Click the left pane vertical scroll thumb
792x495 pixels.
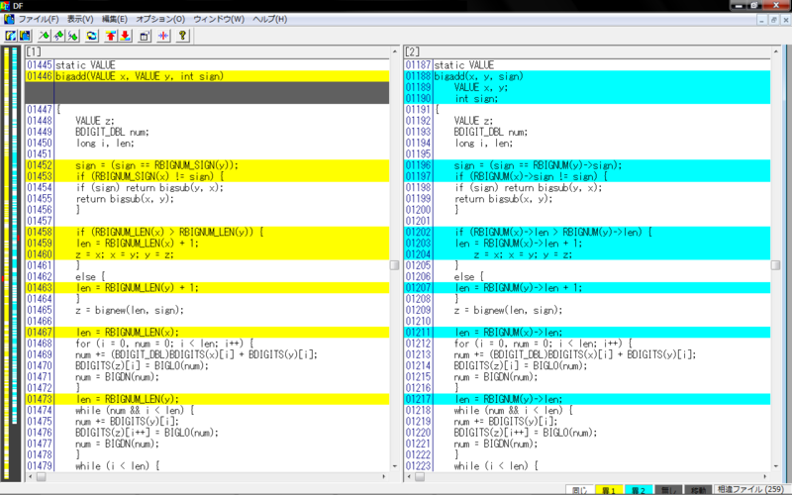pos(394,265)
